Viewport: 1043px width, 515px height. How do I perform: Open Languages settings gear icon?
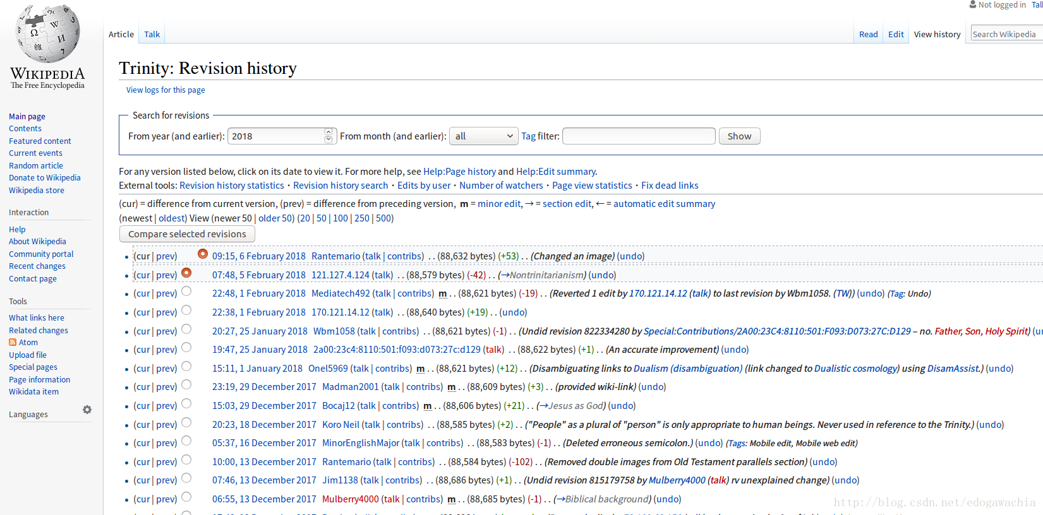coord(87,410)
